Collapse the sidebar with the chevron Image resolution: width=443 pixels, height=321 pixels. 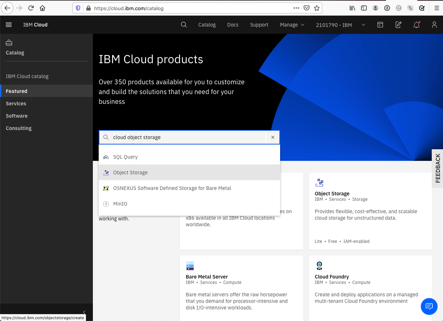click(x=84, y=312)
